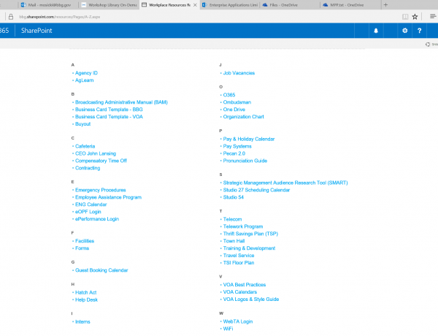Open Business Card Template - VOA
Viewport: 438px width, 336px height.
(x=109, y=117)
